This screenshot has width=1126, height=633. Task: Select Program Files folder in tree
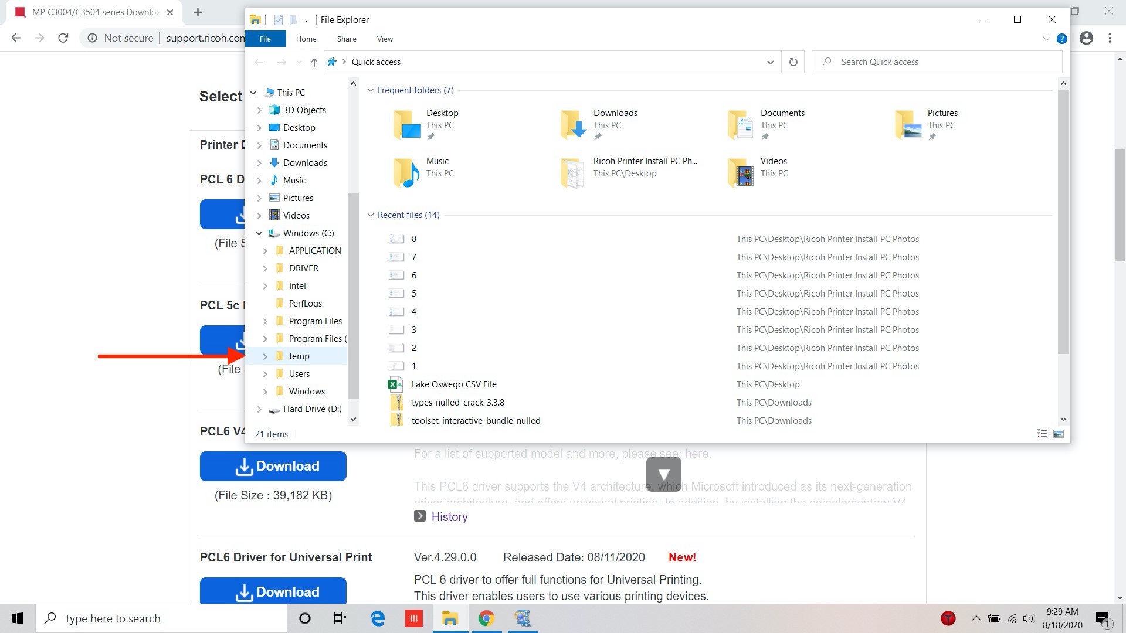click(315, 321)
